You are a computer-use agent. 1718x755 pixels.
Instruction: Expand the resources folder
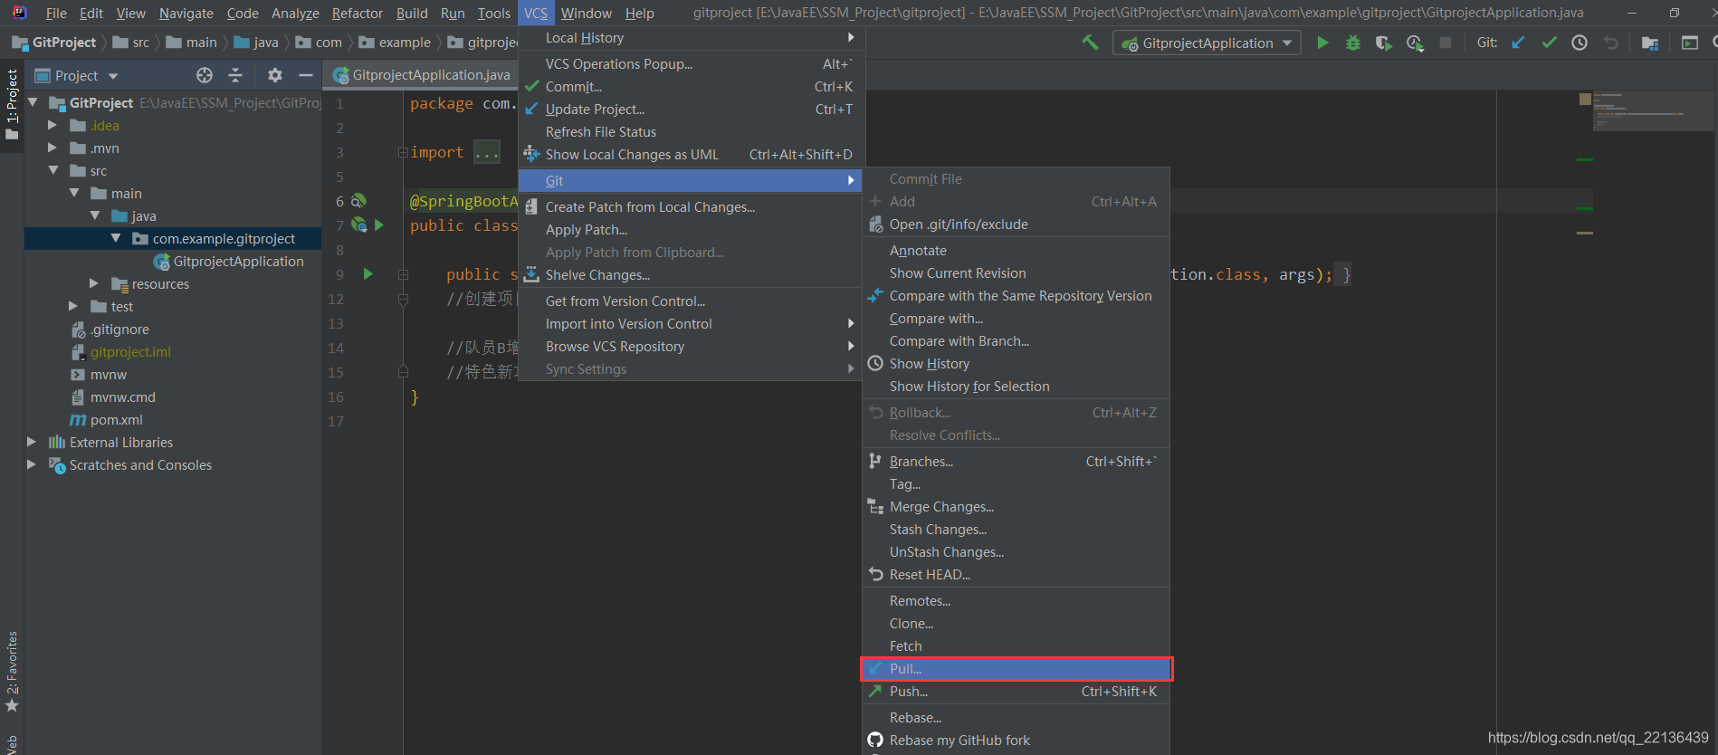click(x=94, y=283)
